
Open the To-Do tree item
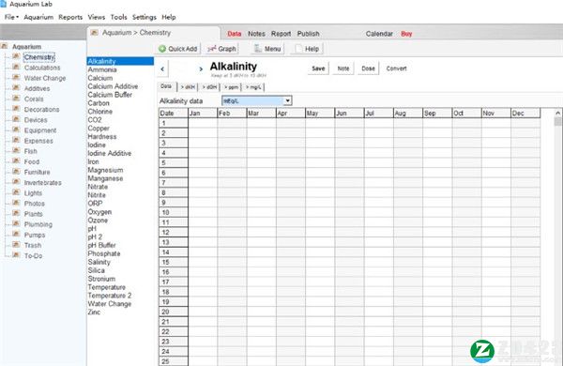pyautogui.click(x=33, y=256)
